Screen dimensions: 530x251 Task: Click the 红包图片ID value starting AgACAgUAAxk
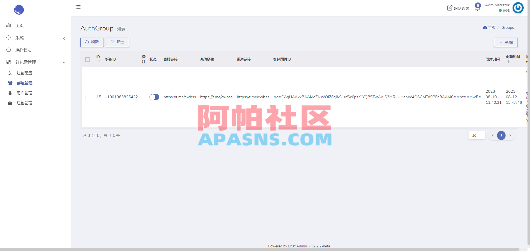(x=377, y=97)
